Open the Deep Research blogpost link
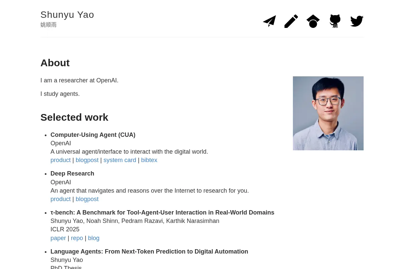 [x=87, y=199]
